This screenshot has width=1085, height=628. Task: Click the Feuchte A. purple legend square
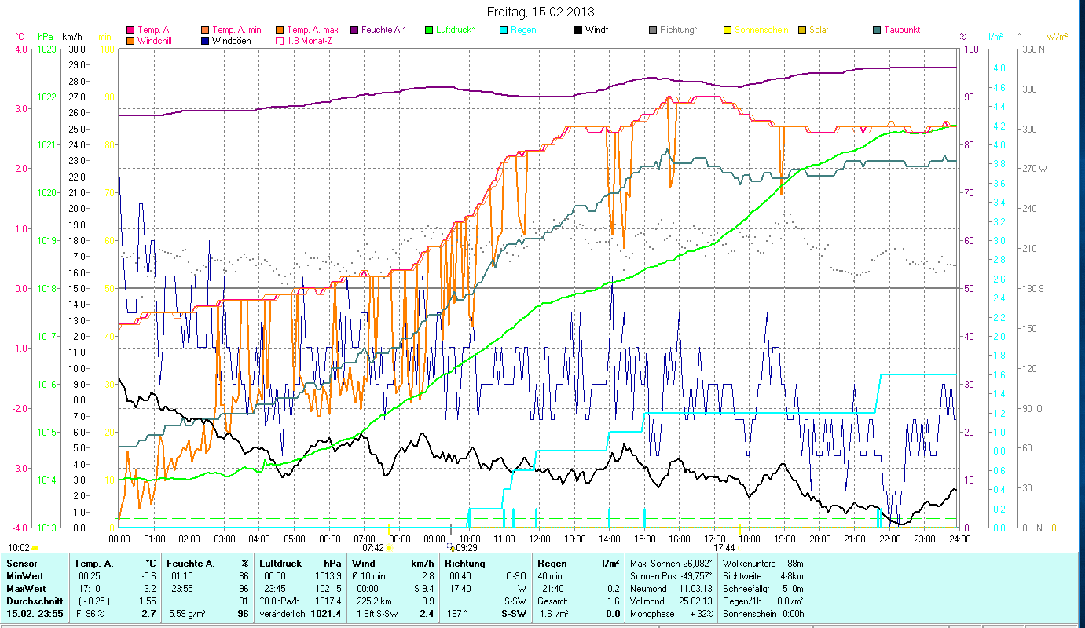(x=354, y=30)
